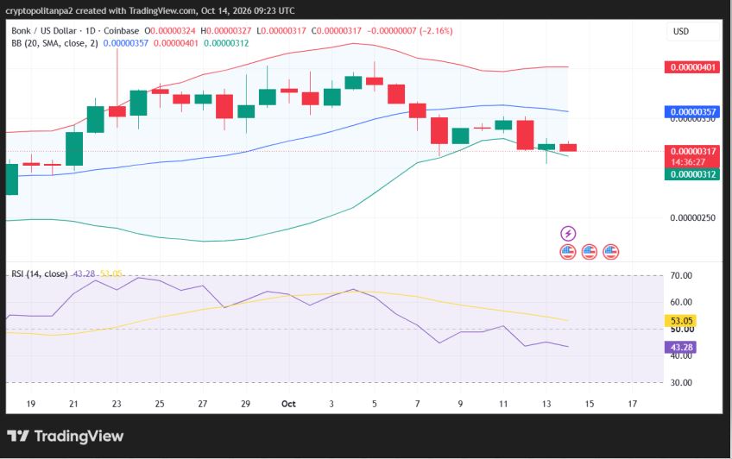This screenshot has width=732, height=459.
Task: Click the 17 date label on time axis
Action: pyautogui.click(x=632, y=404)
